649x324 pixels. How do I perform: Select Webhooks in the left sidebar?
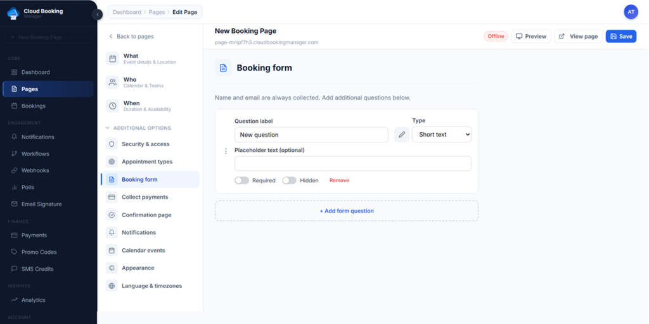pyautogui.click(x=35, y=171)
